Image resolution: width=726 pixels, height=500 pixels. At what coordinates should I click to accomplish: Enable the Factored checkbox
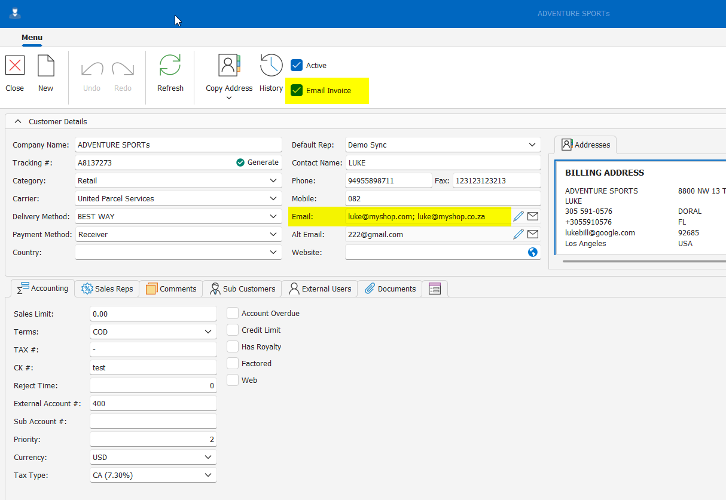[233, 363]
